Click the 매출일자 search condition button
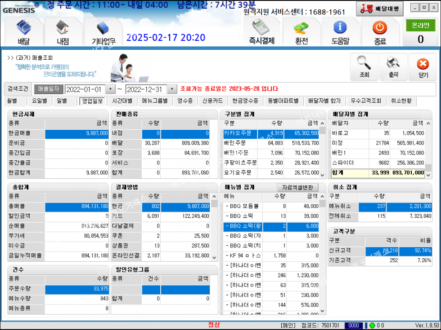 click(49, 89)
